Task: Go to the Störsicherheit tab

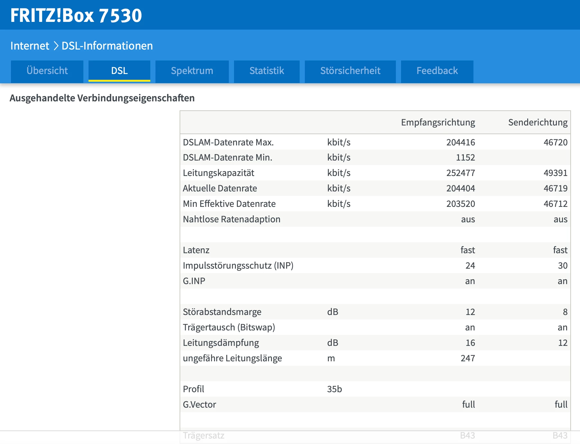Action: tap(350, 71)
